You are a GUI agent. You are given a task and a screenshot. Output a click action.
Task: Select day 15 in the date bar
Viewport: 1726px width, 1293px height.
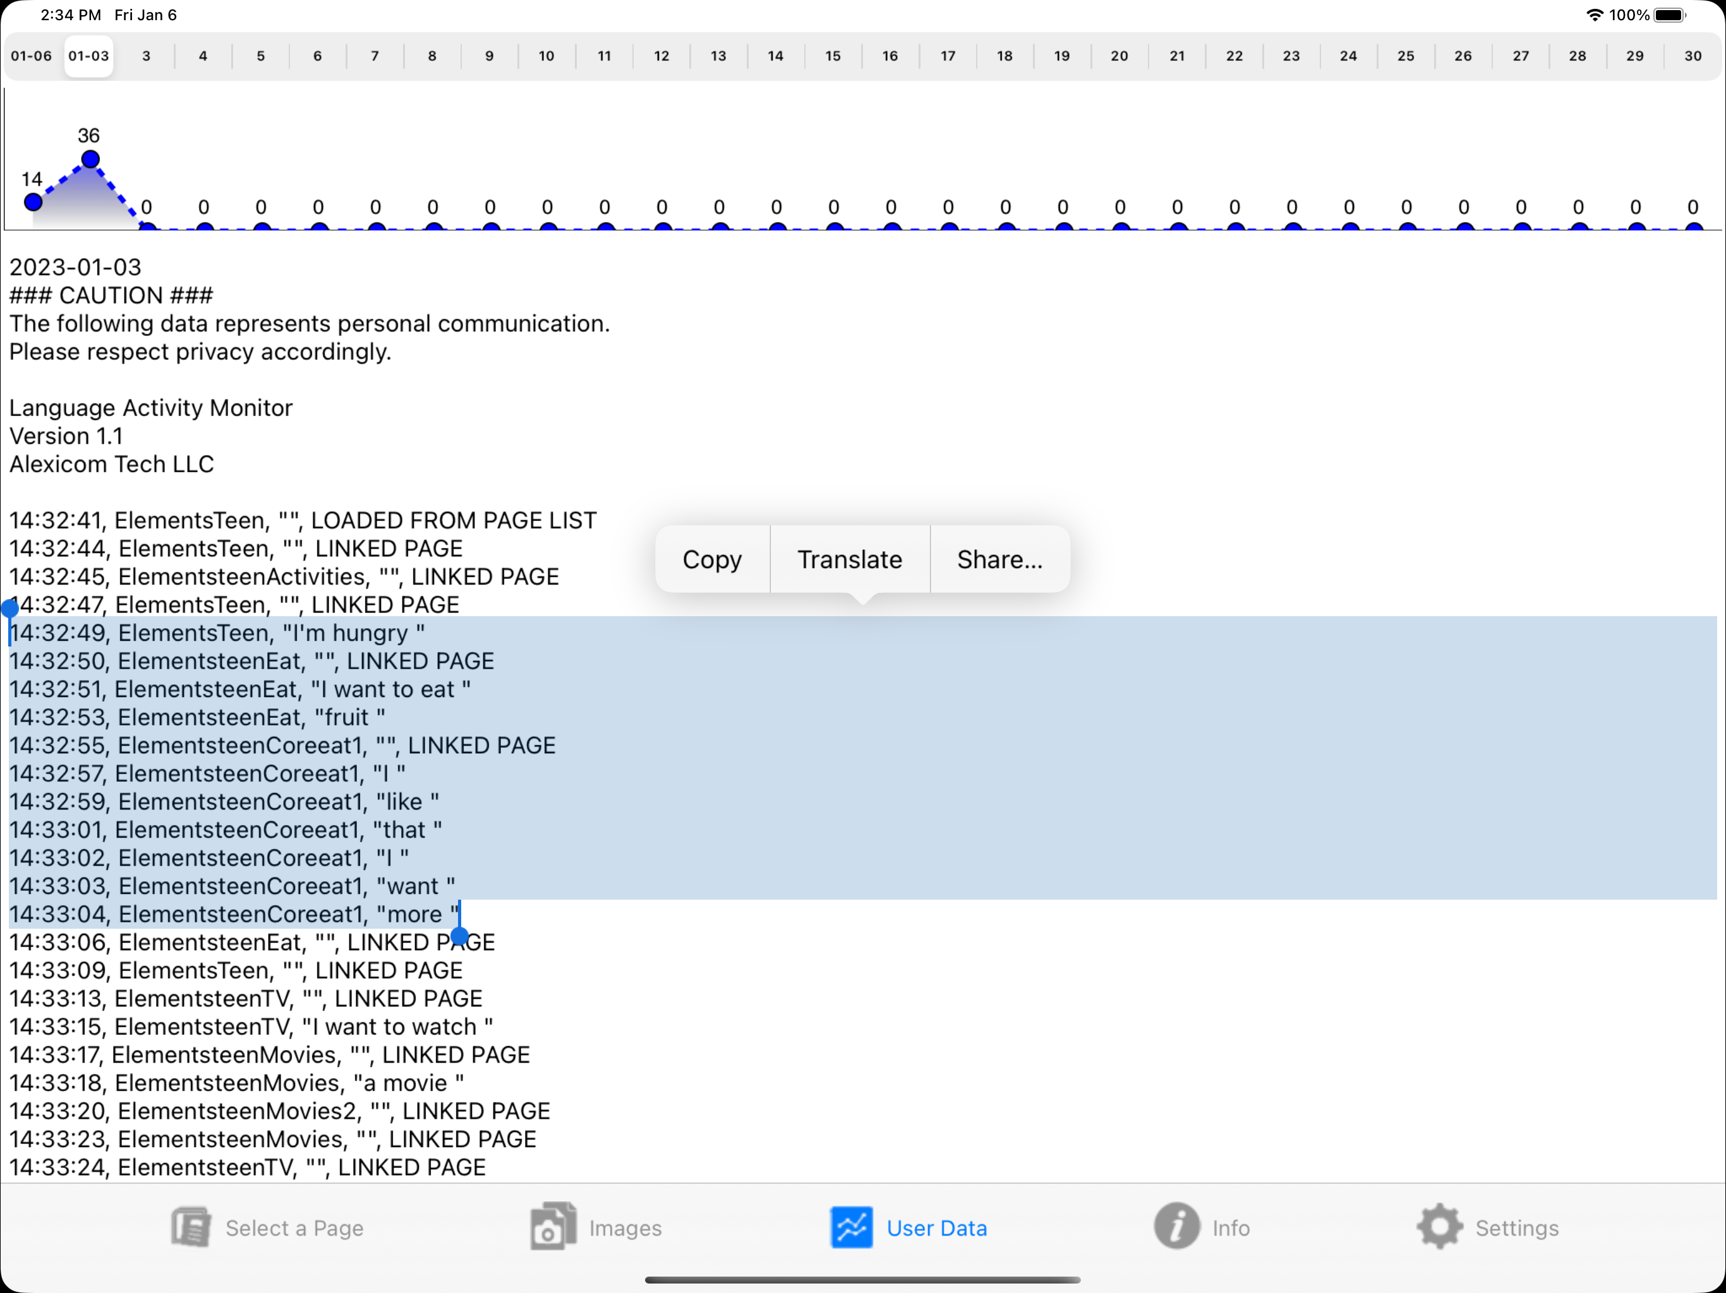click(x=833, y=56)
